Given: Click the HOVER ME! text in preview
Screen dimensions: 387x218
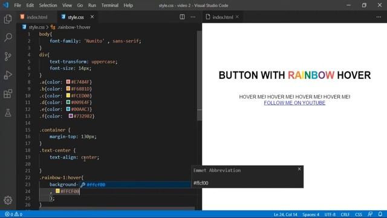Looking at the screenshot, I should (294, 97).
